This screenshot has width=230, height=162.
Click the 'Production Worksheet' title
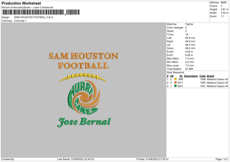21,3
